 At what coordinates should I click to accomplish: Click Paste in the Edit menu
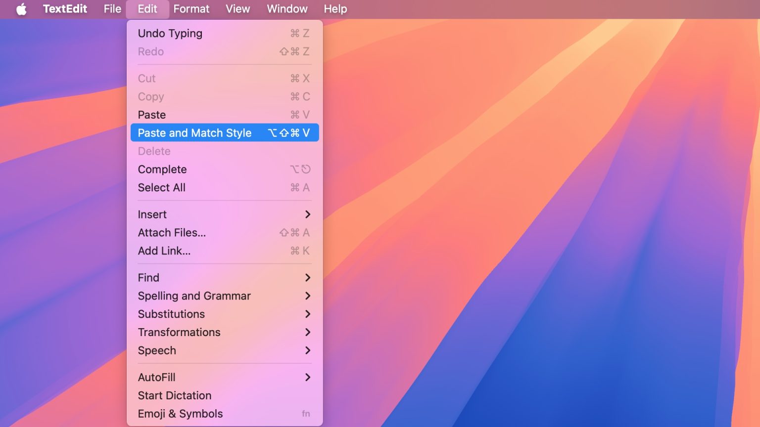pyautogui.click(x=151, y=115)
